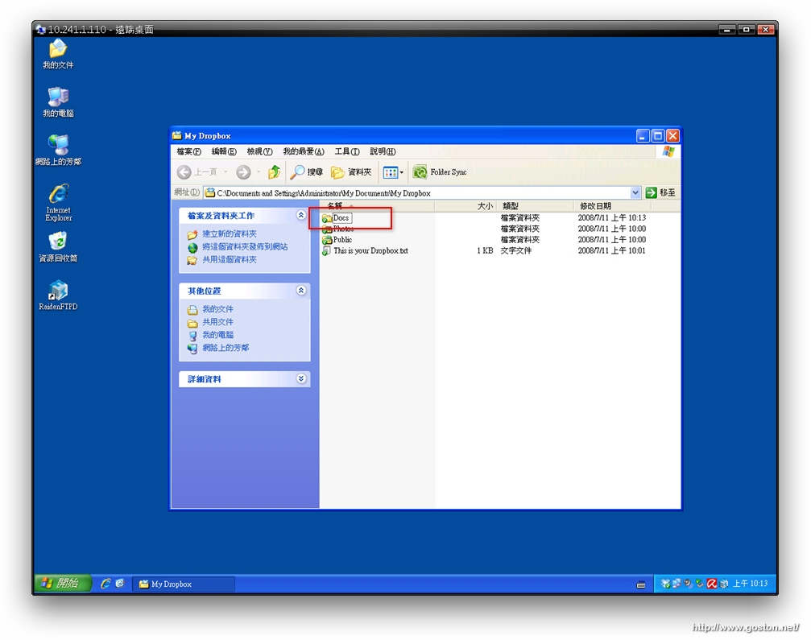Click the second quick launch icon beside IE
The height and width of the screenshot is (640, 811).
tap(119, 584)
